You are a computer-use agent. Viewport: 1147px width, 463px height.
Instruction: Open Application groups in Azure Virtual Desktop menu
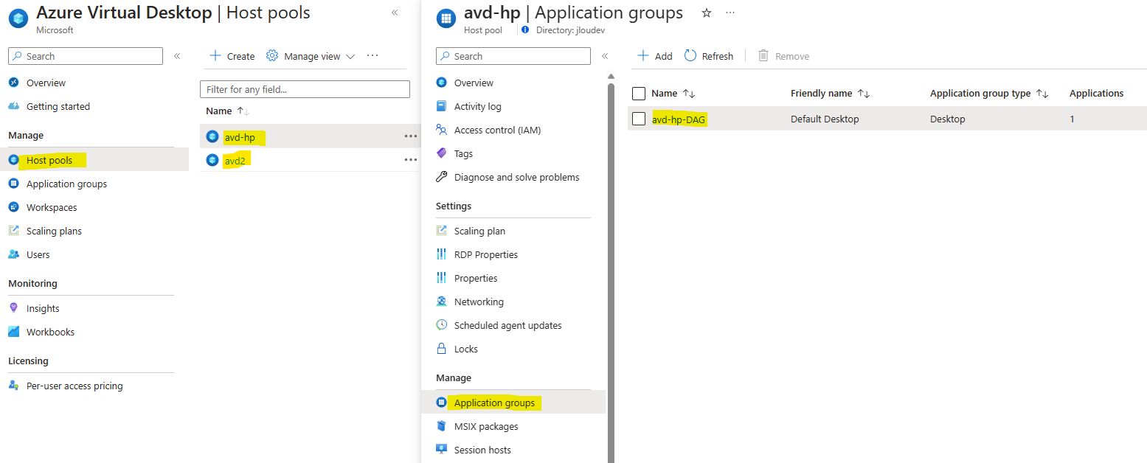tap(66, 184)
